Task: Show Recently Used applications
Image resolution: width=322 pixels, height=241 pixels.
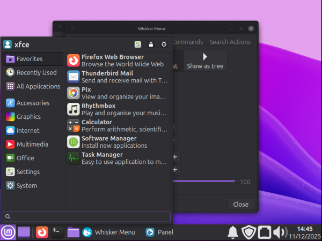Action: pyautogui.click(x=33, y=72)
